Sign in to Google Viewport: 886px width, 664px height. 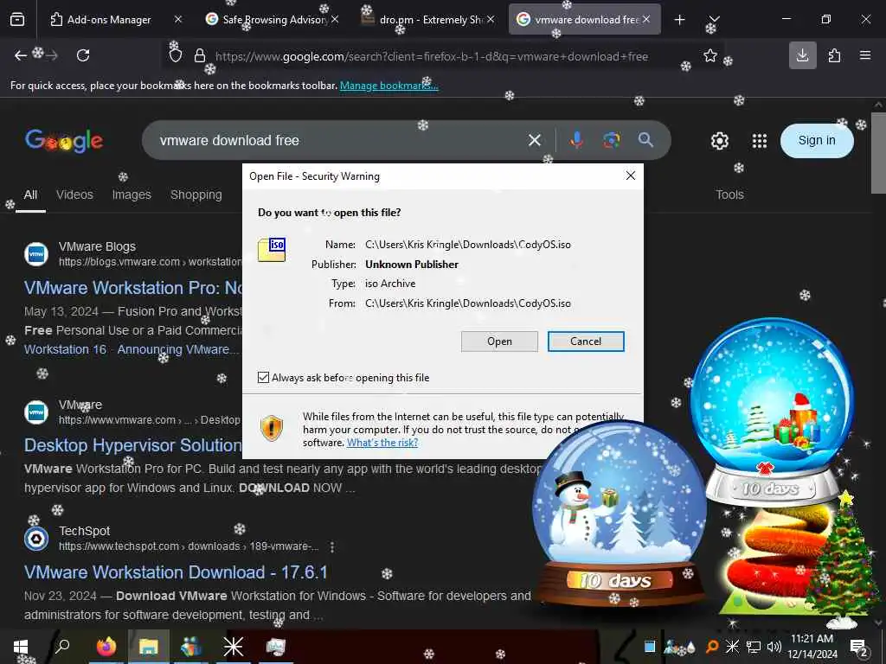(817, 141)
